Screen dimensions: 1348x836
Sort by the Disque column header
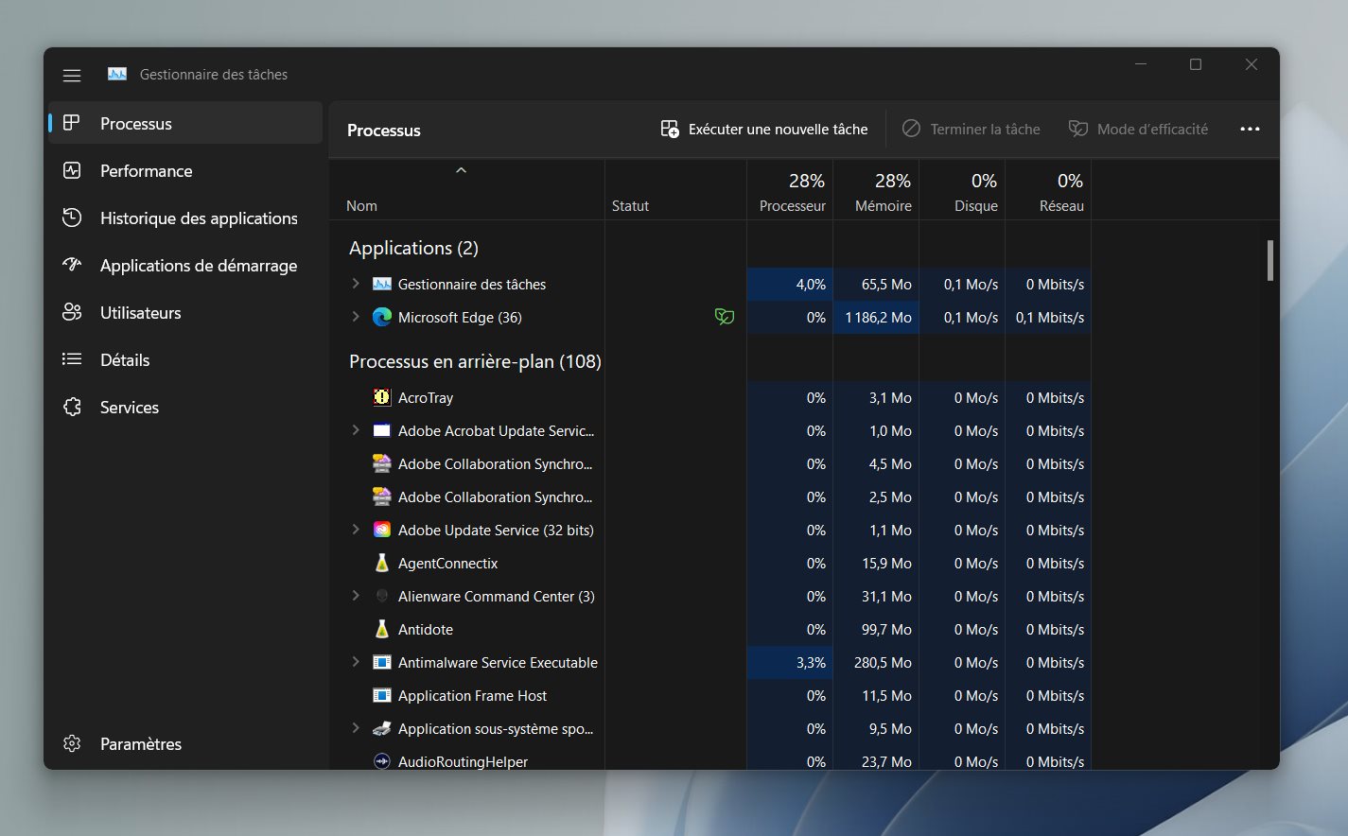coord(962,190)
